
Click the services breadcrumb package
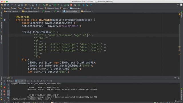64,8
